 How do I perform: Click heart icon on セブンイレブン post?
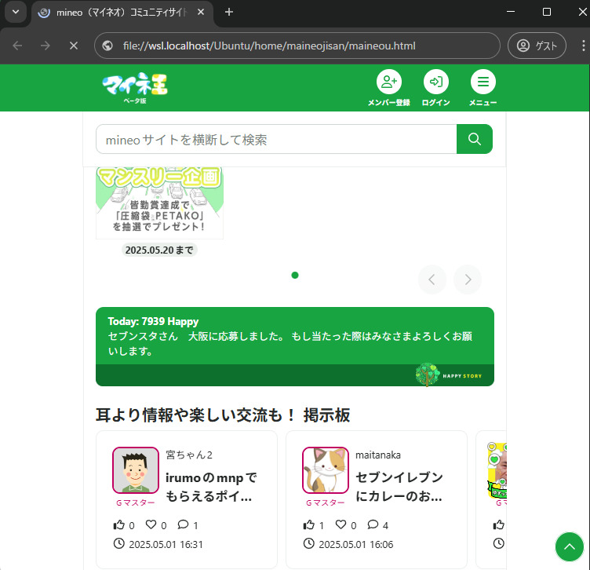tap(341, 524)
